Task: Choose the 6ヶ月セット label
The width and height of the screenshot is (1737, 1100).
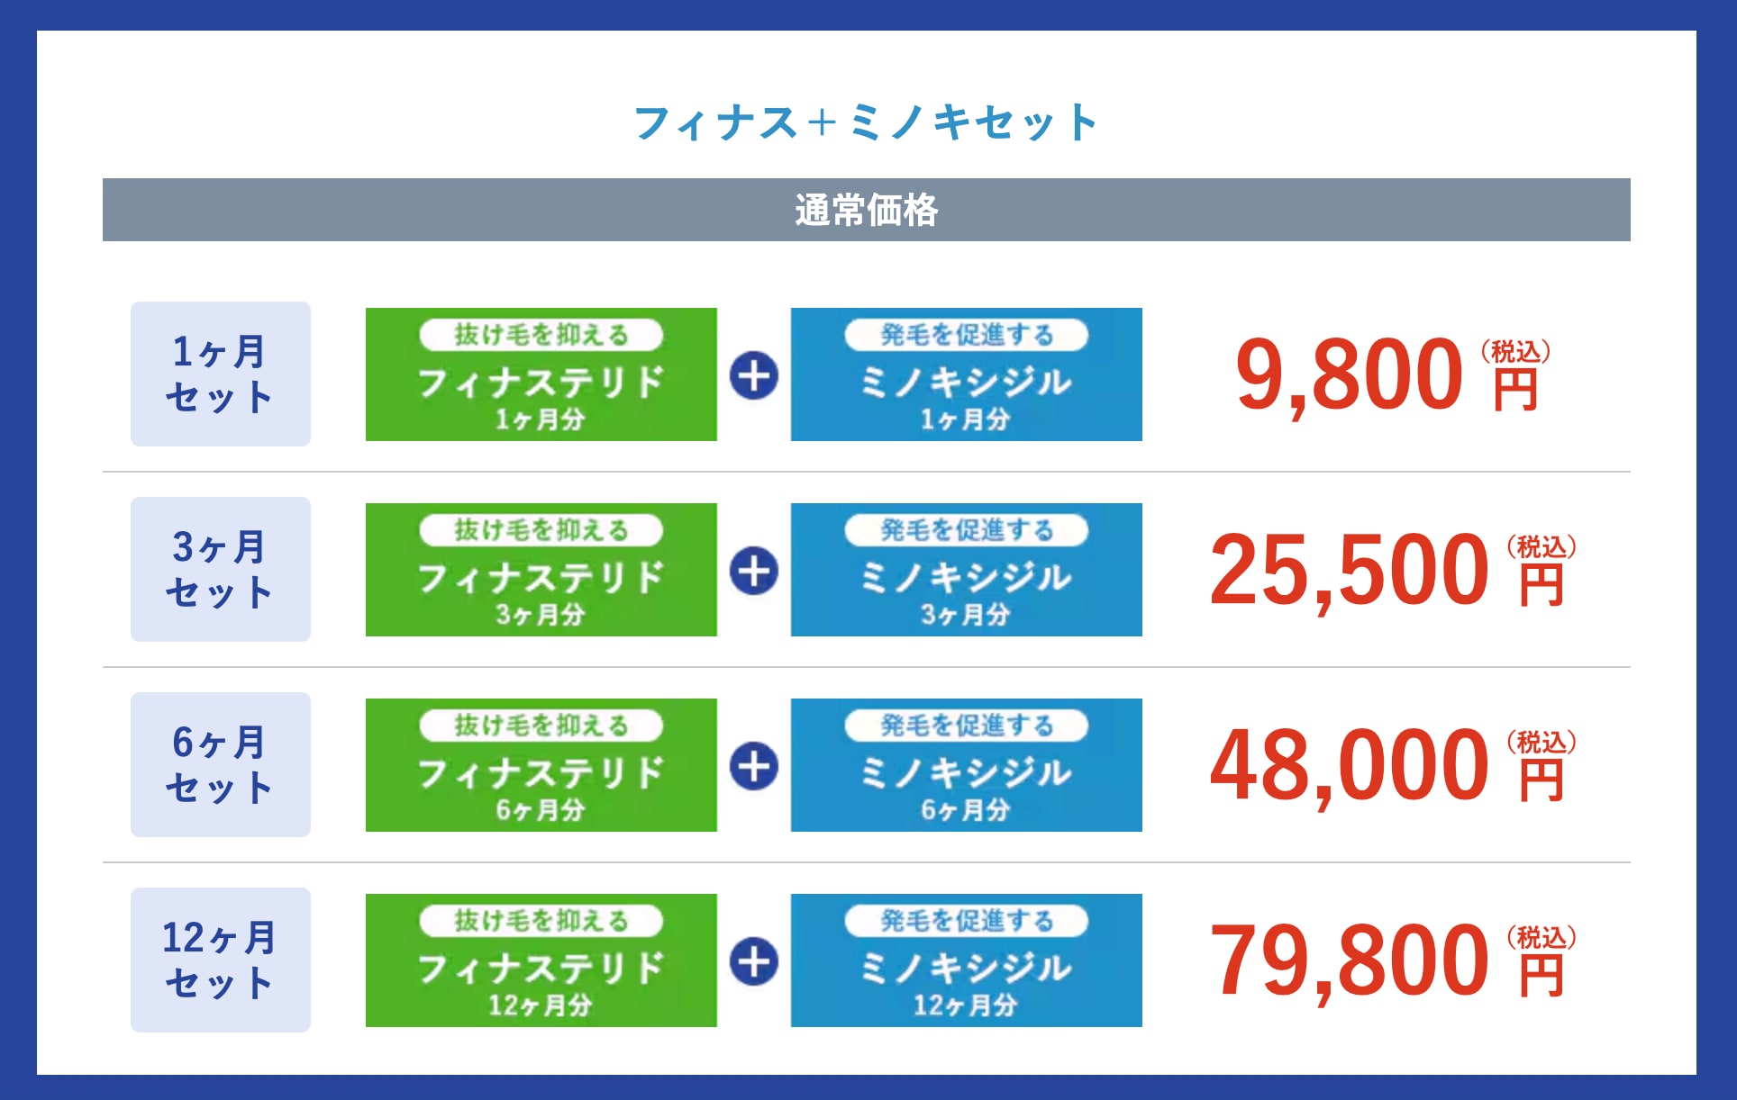Action: 221,764
